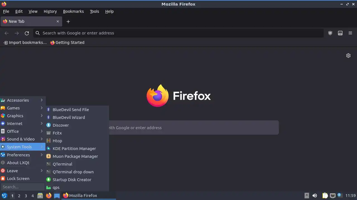Click the removable media tray icon
This screenshot has width=357, height=200.
click(307, 196)
